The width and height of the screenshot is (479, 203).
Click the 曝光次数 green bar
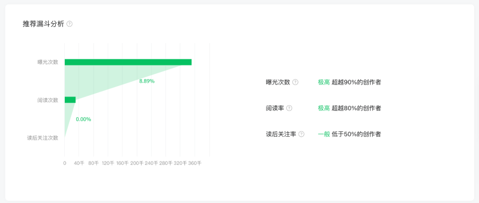tap(128, 62)
